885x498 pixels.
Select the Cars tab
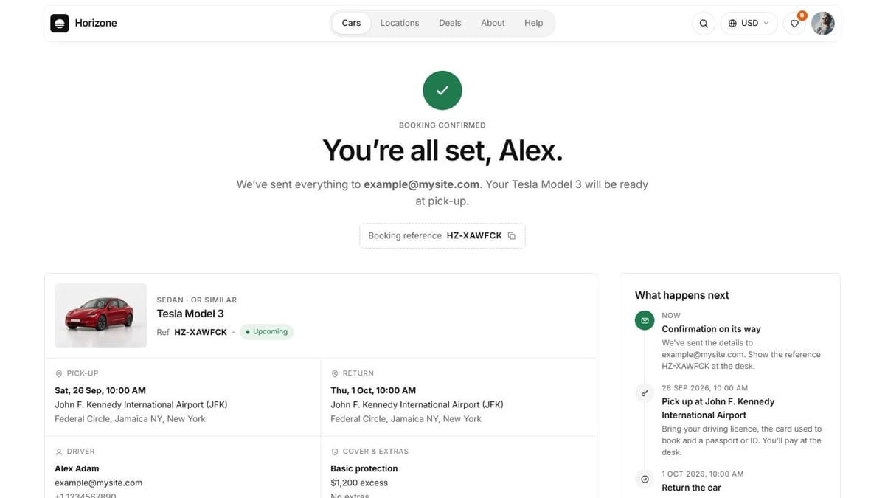351,23
